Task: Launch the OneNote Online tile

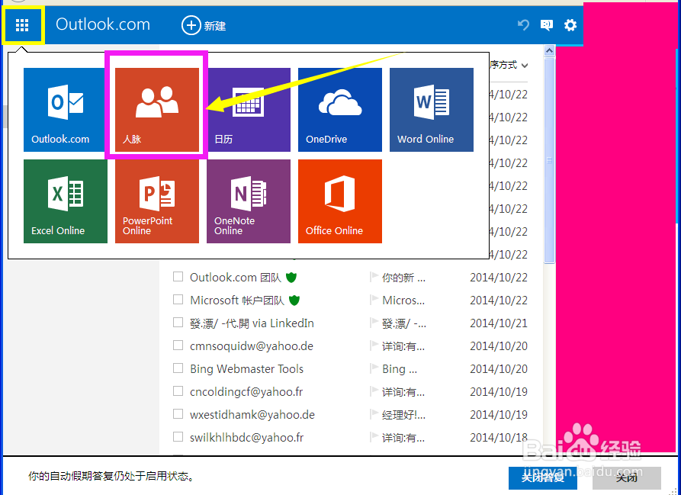Action: click(x=249, y=201)
